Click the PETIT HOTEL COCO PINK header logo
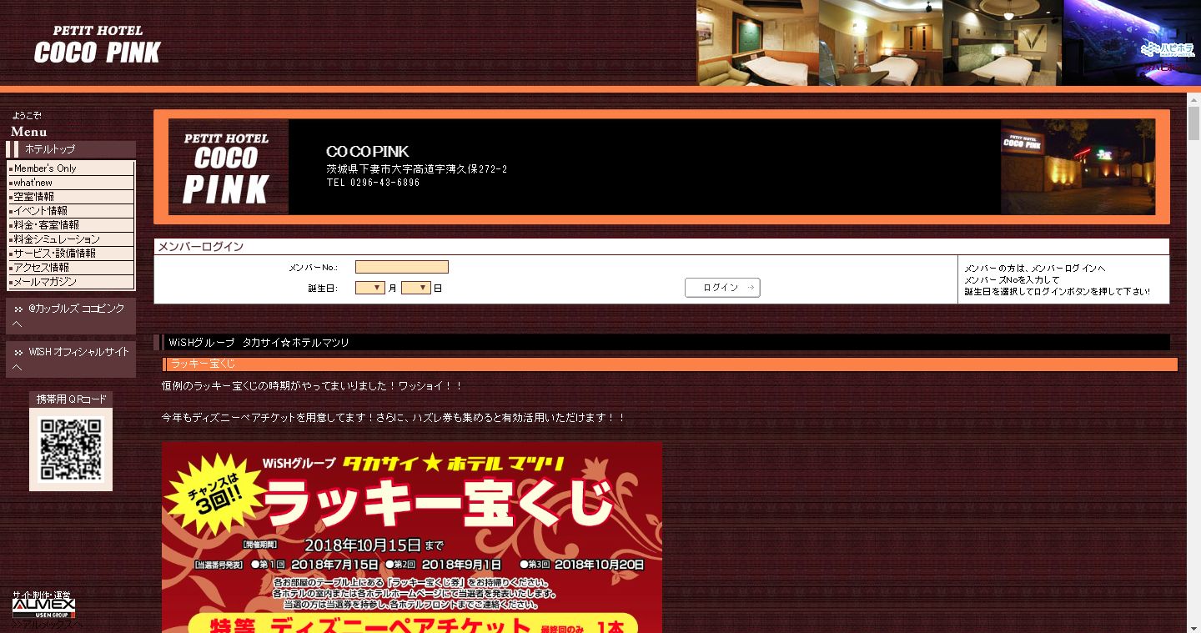Viewport: 1201px width, 633px height. coord(98,45)
